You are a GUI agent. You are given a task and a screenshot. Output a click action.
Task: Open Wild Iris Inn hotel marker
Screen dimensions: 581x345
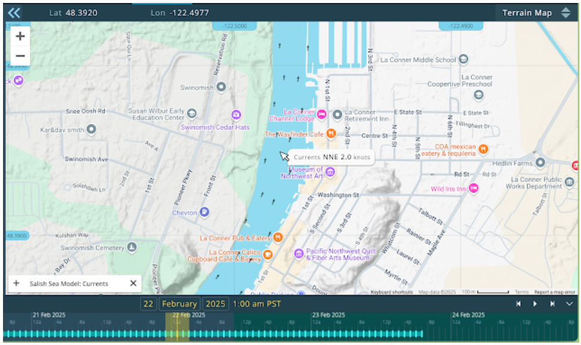tap(473, 188)
